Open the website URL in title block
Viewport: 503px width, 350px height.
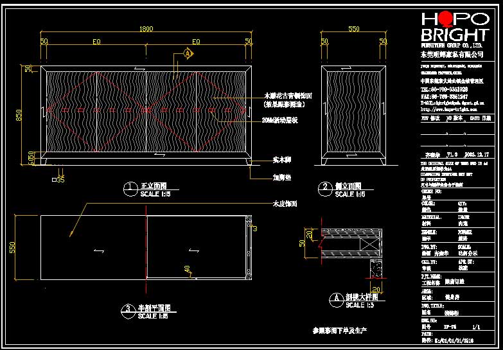[x=449, y=109]
